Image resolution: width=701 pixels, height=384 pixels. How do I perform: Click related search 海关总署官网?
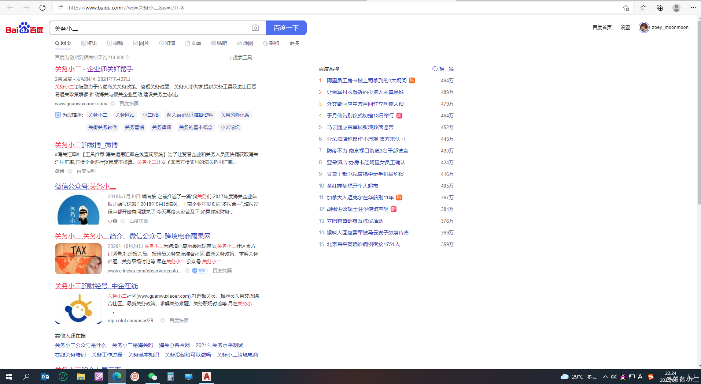tap(174, 345)
